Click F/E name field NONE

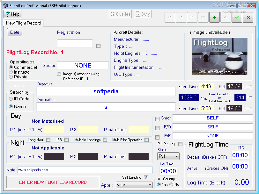pyautogui.click(x=212, y=136)
